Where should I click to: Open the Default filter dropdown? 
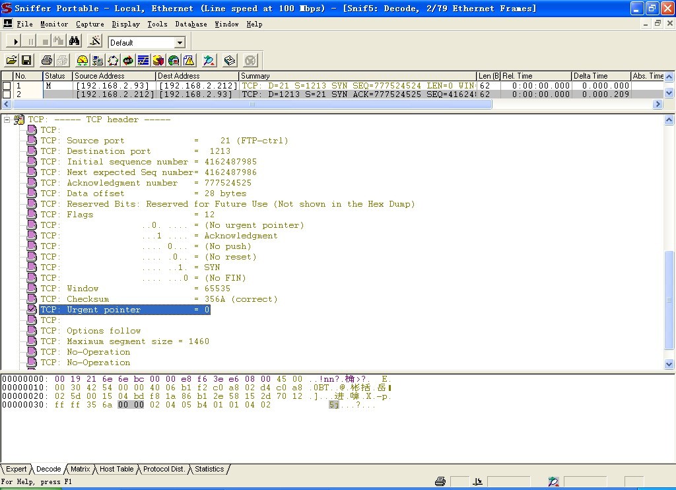[x=180, y=42]
